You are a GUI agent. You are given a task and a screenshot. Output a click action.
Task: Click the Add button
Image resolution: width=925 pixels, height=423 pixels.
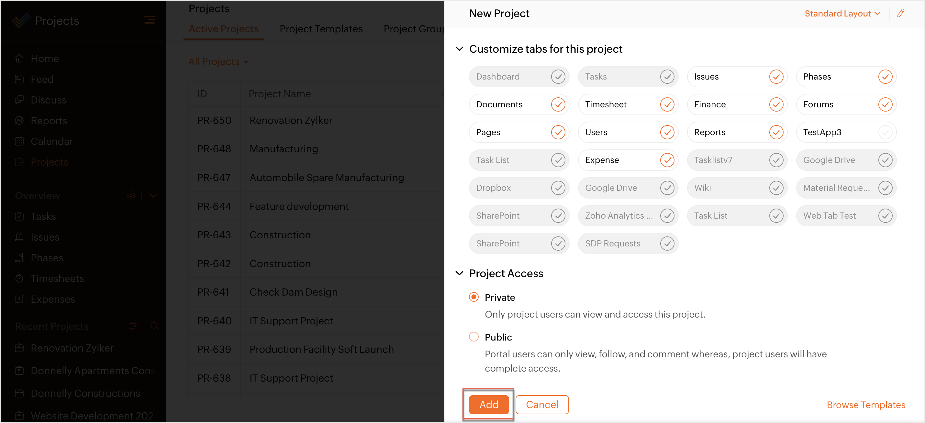(488, 404)
